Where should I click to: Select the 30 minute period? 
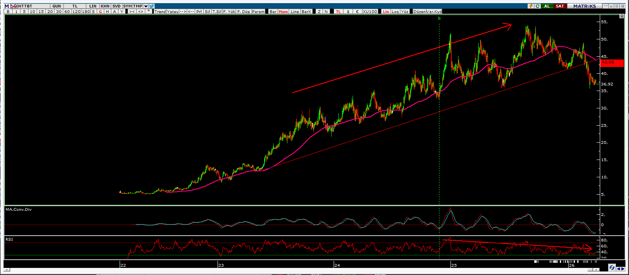[58, 11]
